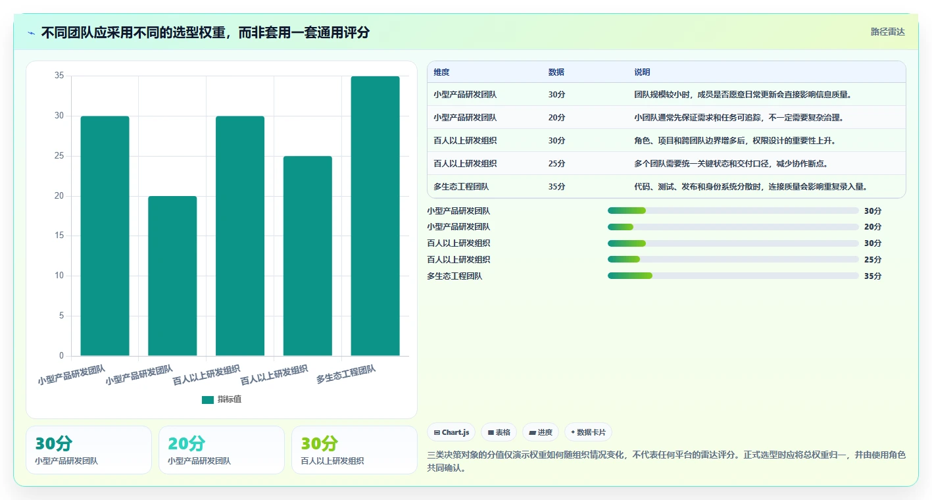Image resolution: width=932 pixels, height=500 pixels.
Task: Click the 数据卡片 chip
Action: 588,432
